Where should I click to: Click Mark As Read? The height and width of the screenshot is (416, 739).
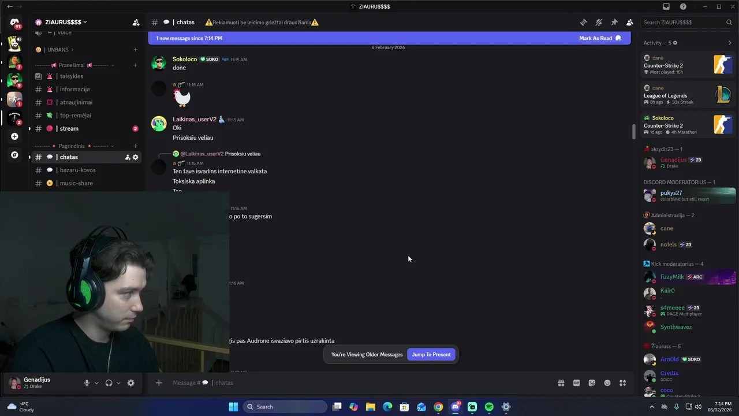click(600, 38)
